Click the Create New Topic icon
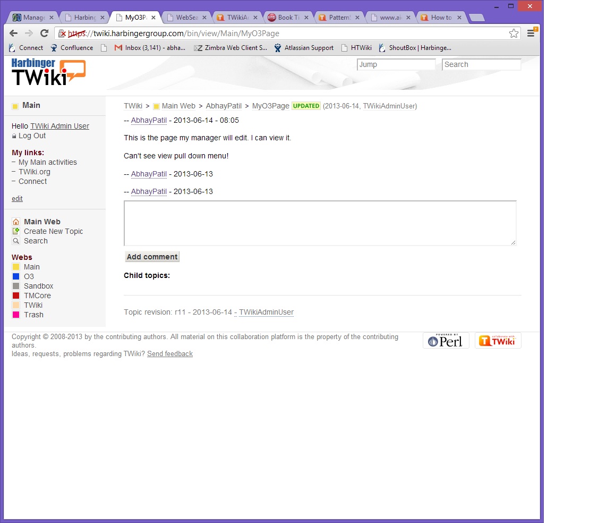This screenshot has width=607, height=523. pyautogui.click(x=16, y=231)
